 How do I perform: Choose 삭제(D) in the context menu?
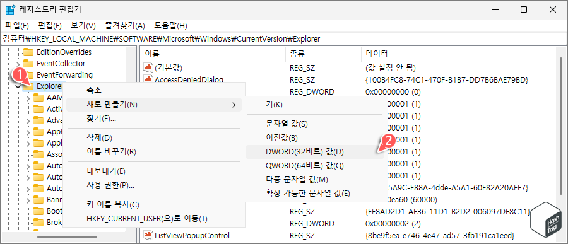tap(154, 138)
